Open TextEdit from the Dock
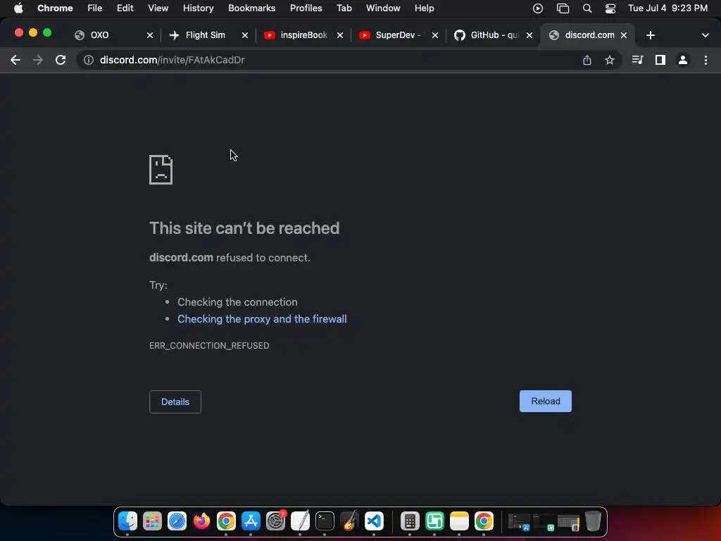This screenshot has height=541, width=721. point(300,521)
